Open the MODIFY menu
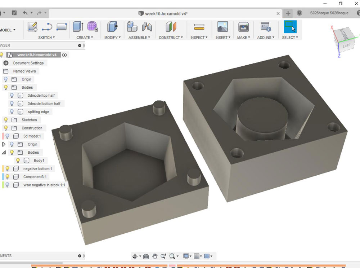Screen dimensions: 360x268 (x=112, y=38)
